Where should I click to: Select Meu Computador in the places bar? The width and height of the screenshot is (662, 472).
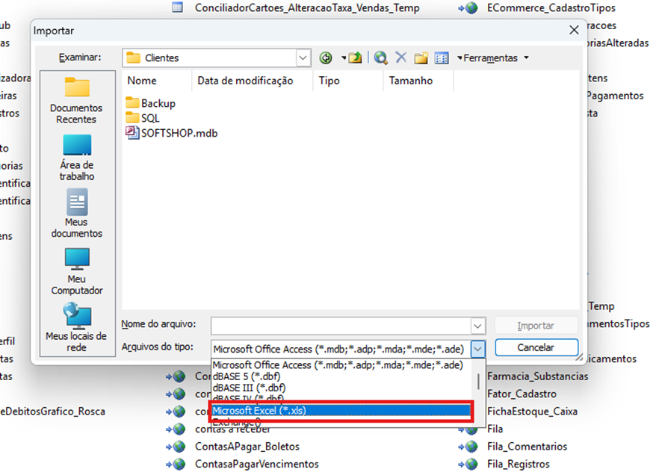tap(76, 271)
